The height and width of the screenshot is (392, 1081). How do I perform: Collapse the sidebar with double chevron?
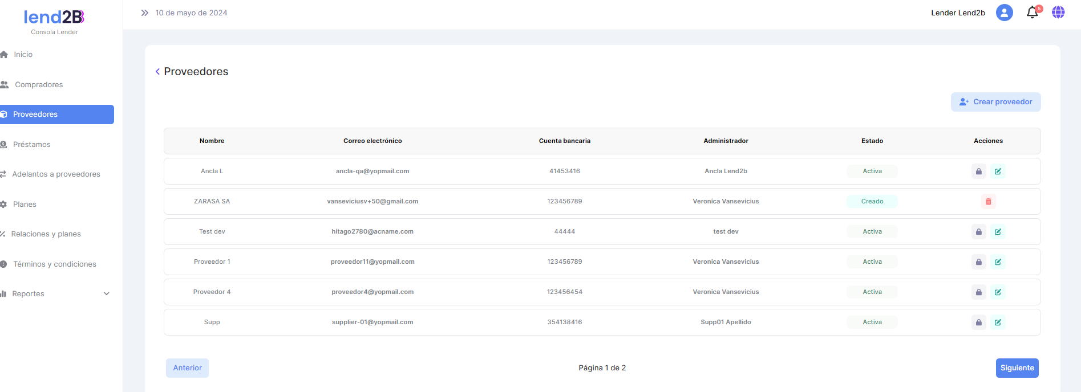(x=145, y=13)
